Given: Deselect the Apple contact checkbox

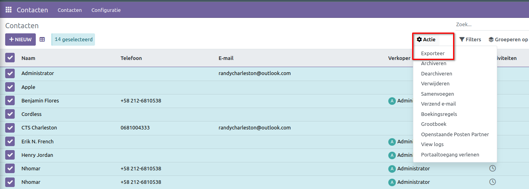Looking at the screenshot, I should (10, 87).
